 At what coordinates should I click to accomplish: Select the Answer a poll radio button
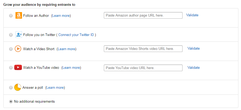[11, 88]
